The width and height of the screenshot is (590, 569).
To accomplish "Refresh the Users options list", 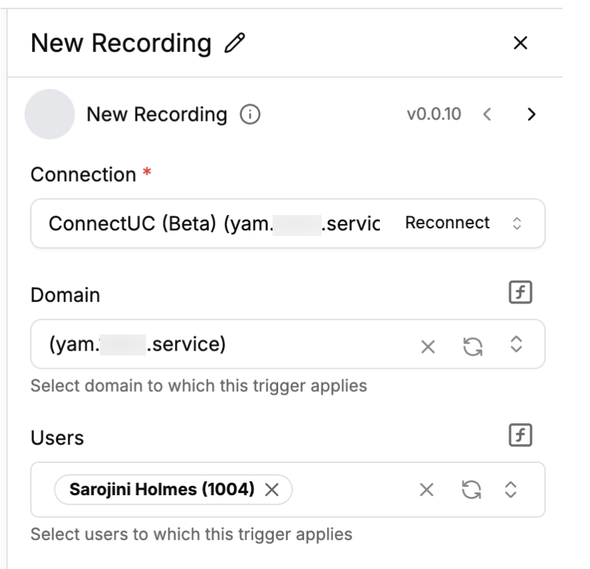I will (471, 490).
